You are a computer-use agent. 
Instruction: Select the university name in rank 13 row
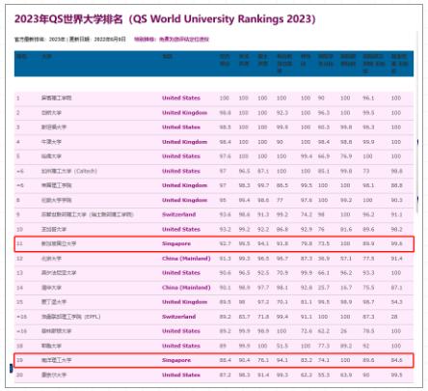coord(59,273)
